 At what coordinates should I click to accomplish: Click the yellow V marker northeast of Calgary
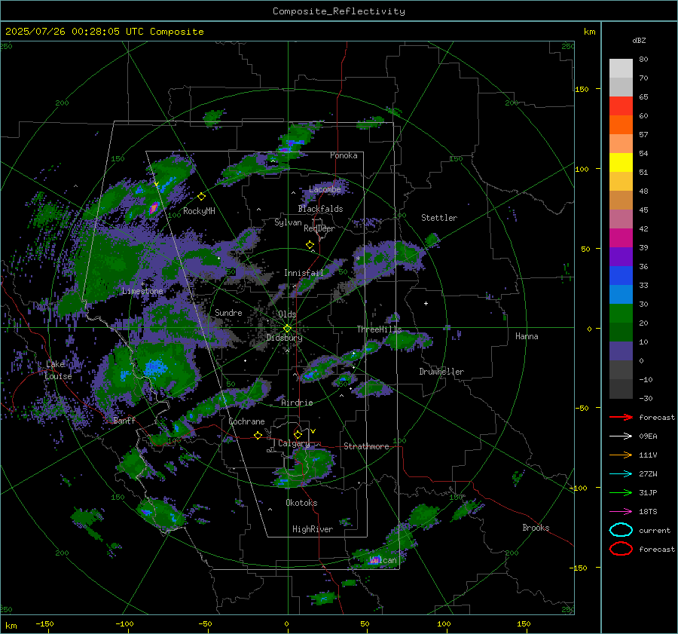click(x=313, y=431)
